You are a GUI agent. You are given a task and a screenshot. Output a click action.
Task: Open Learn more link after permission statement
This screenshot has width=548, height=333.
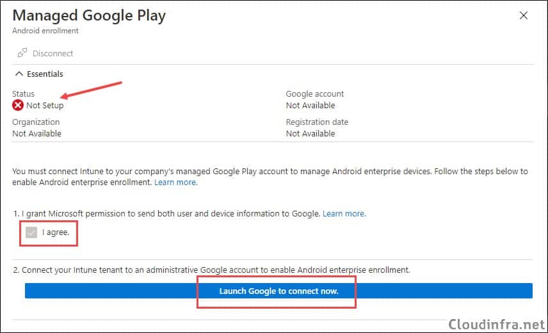click(344, 213)
